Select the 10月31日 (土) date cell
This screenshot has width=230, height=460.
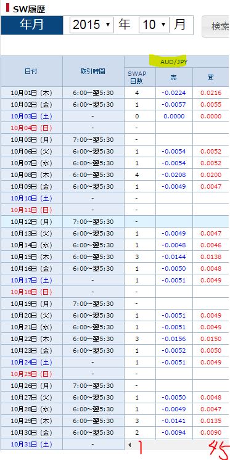31,445
